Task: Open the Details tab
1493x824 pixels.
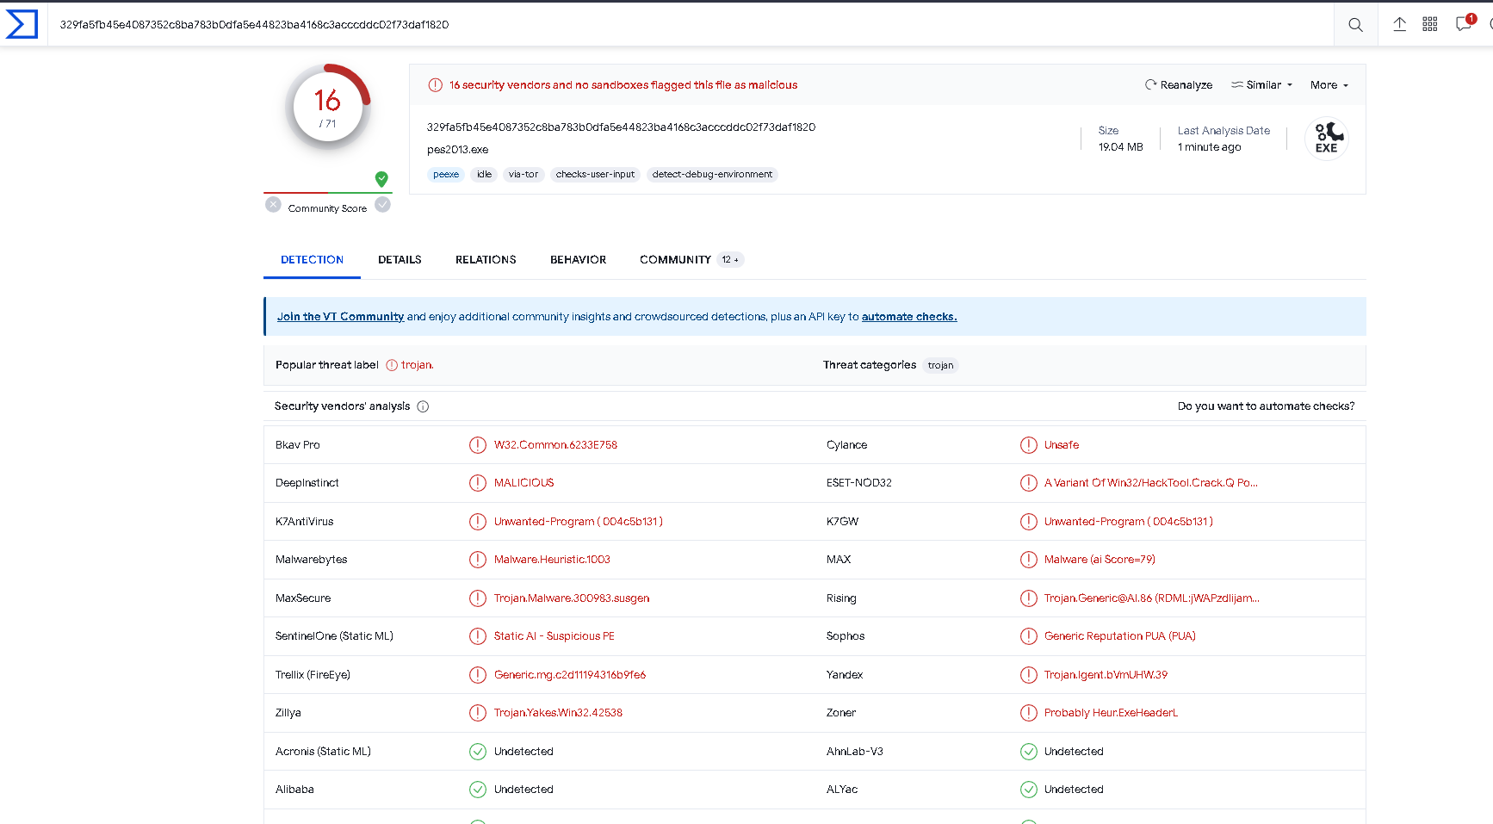Action: click(400, 260)
